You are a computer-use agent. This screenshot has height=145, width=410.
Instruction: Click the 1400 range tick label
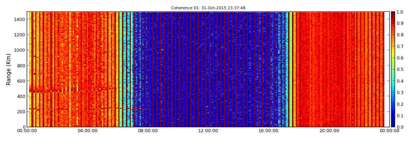pos(20,19)
